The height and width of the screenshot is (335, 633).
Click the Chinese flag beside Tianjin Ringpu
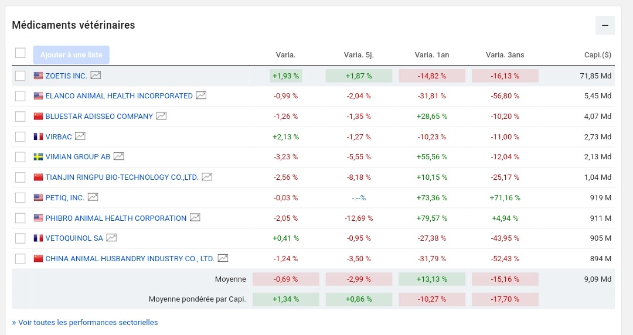click(x=38, y=177)
